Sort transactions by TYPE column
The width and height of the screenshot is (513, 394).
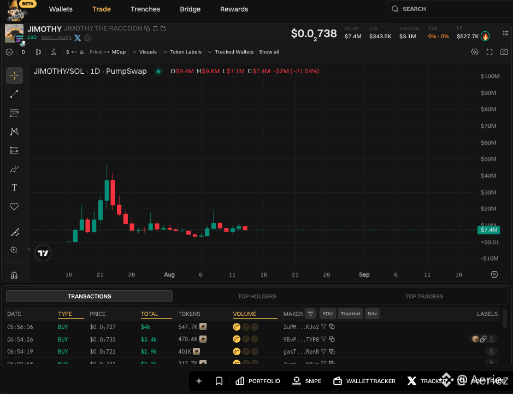[65, 314]
